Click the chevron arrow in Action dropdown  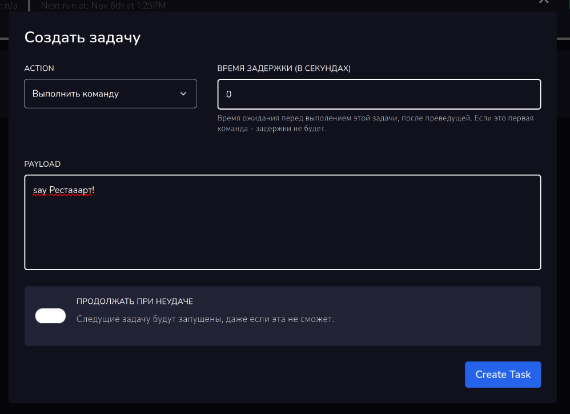coord(183,94)
